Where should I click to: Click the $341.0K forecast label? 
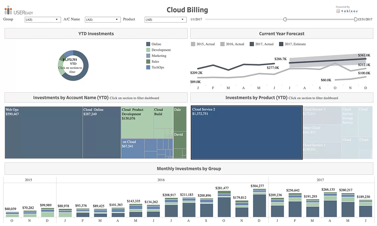364,55
